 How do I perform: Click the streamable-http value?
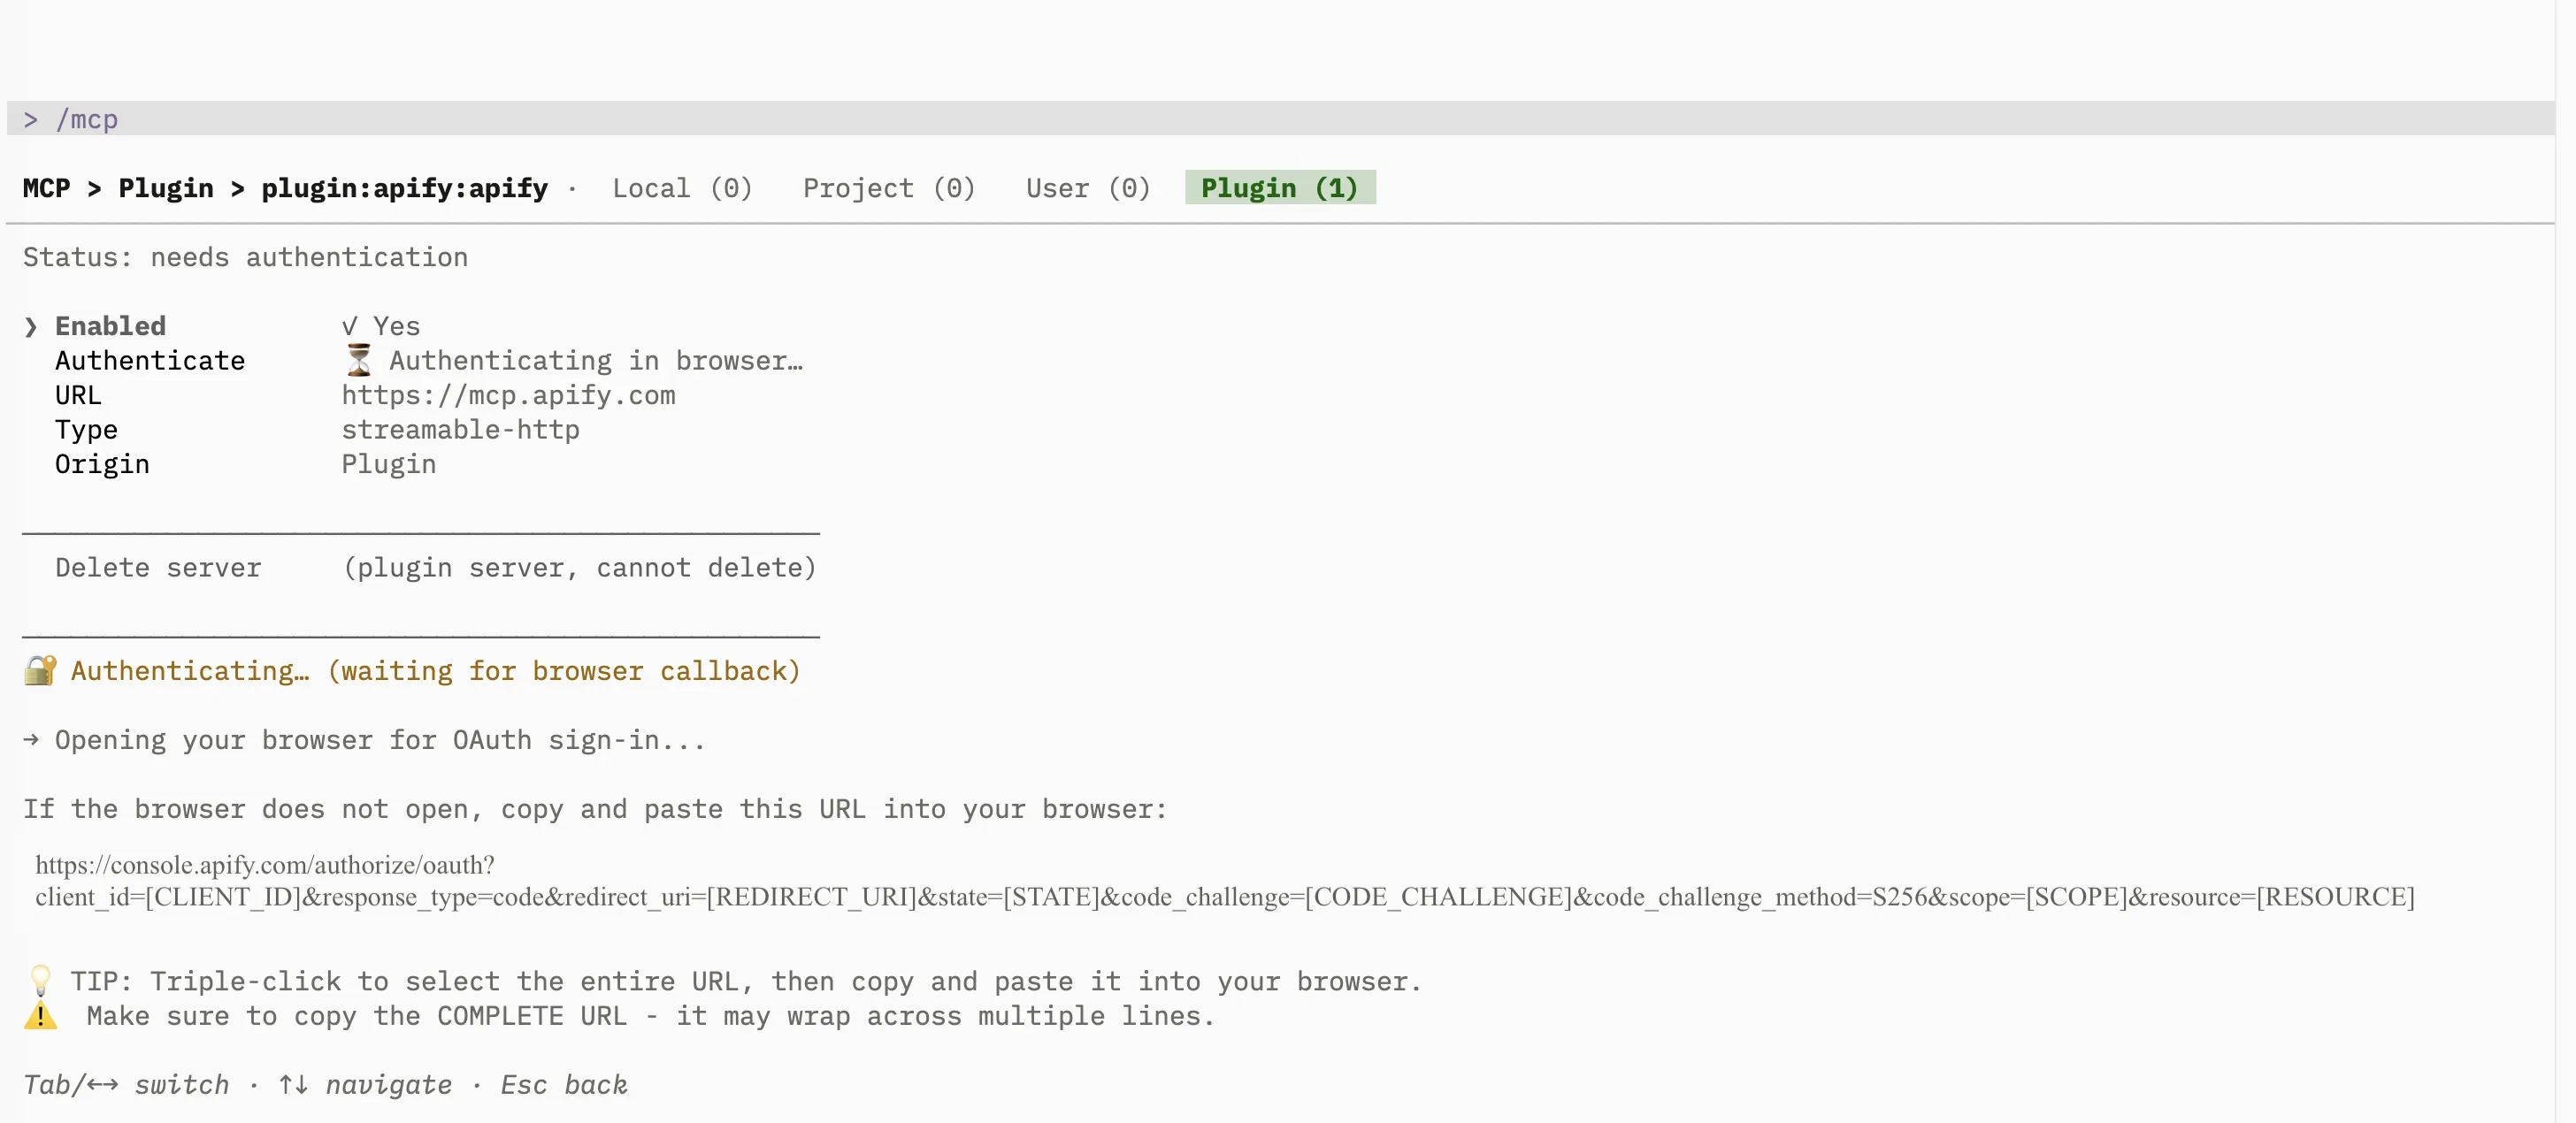[x=460, y=429]
